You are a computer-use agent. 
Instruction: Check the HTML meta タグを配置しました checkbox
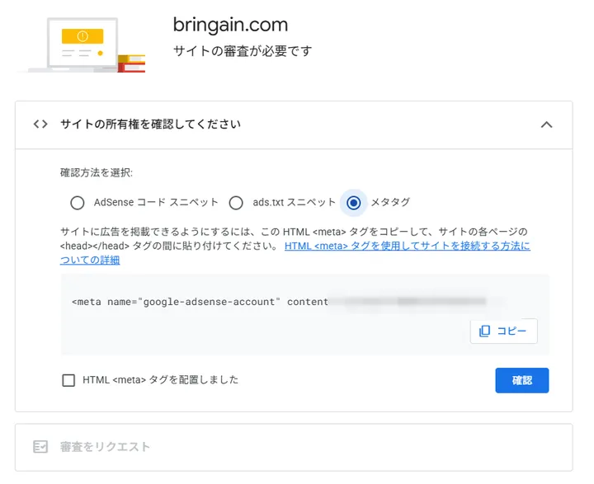coord(68,380)
